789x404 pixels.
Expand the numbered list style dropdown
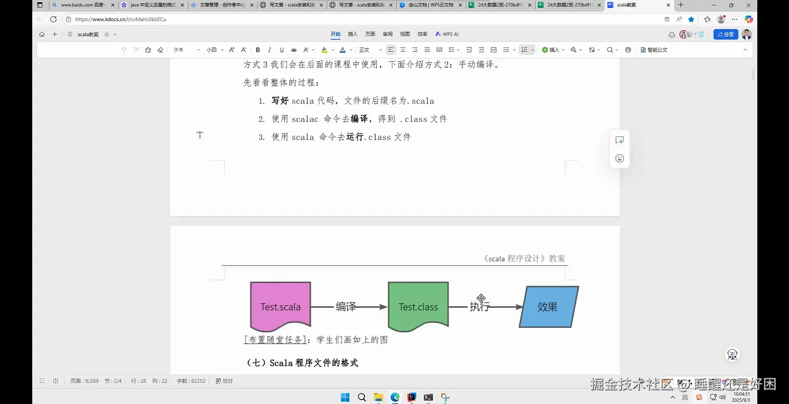click(531, 49)
